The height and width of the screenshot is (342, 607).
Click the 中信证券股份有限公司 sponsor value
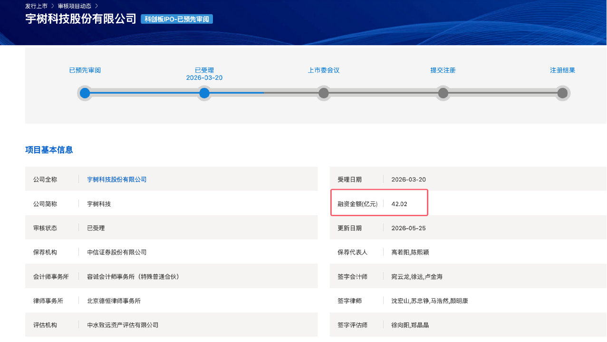click(117, 252)
